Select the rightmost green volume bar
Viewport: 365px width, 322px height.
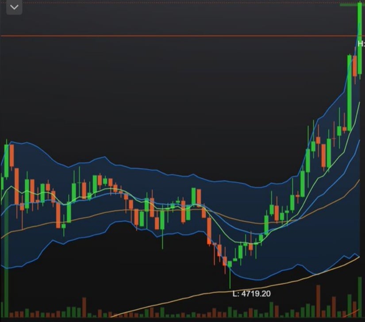click(360, 297)
